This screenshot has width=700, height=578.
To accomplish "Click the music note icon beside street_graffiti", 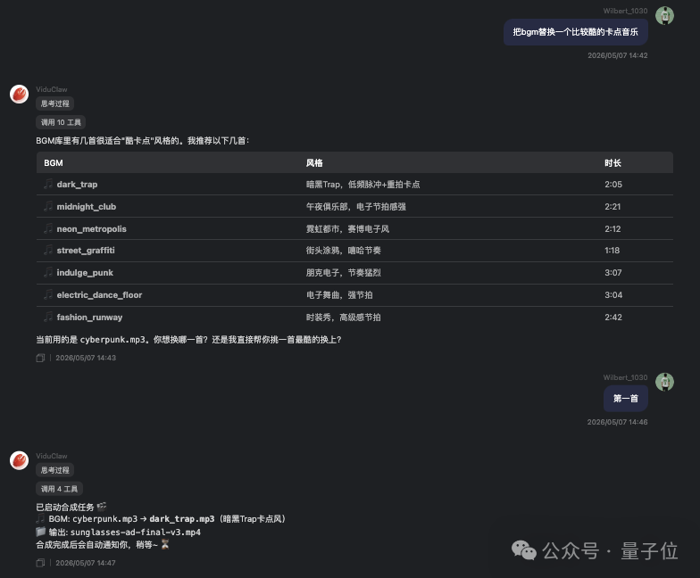I will coord(48,250).
